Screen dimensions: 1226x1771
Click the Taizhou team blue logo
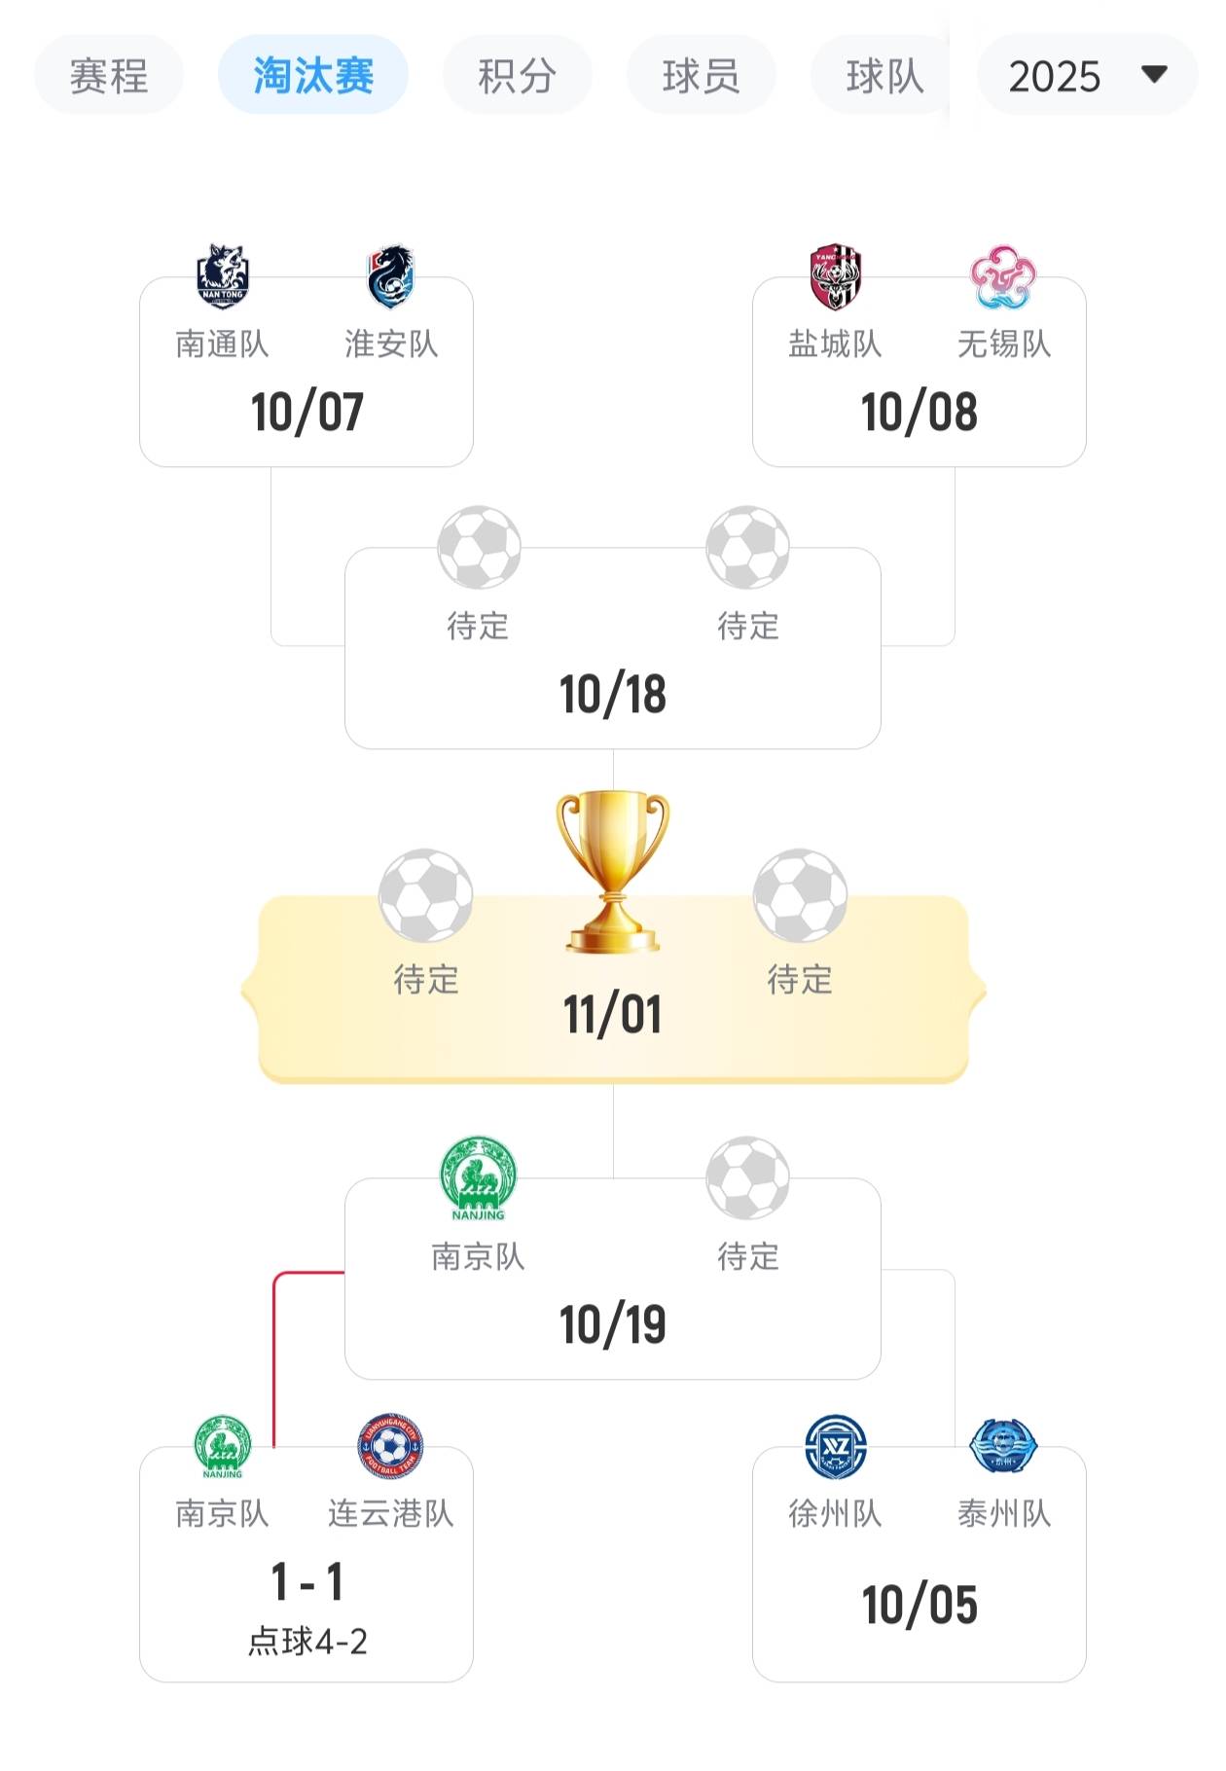1003,1446
